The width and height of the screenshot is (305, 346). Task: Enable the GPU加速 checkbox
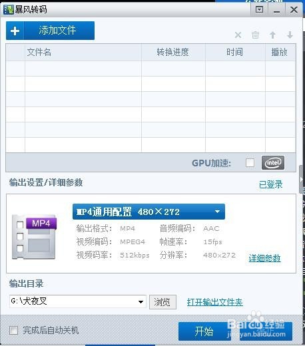250,163
